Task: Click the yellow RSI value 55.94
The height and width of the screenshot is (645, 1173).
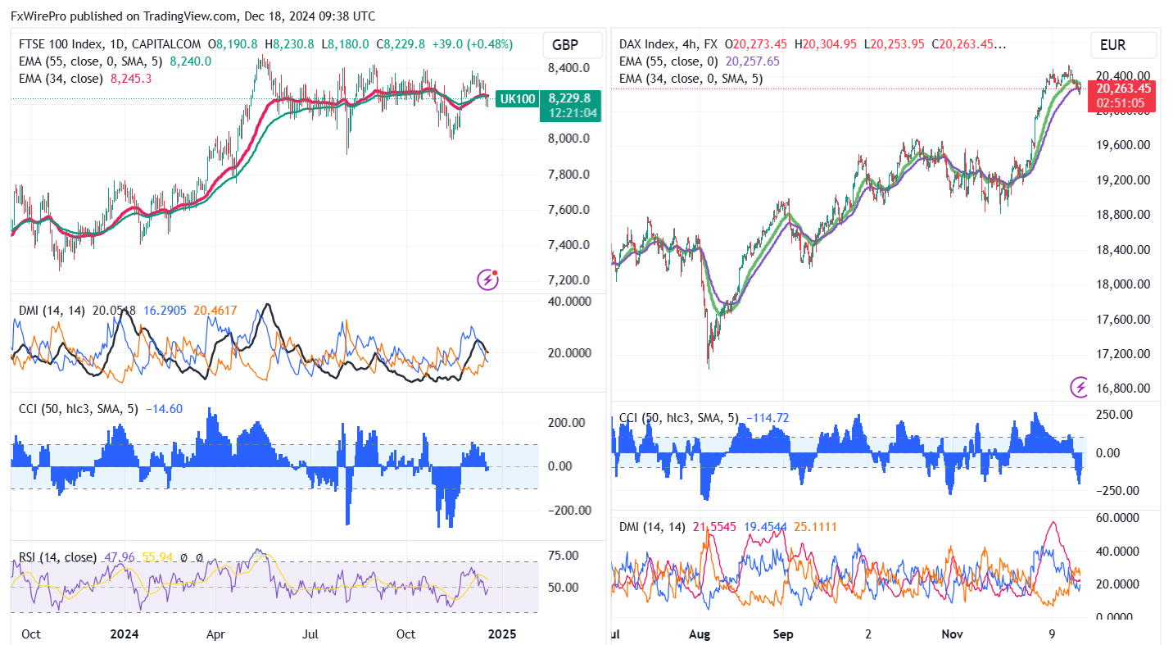Action: click(x=158, y=558)
